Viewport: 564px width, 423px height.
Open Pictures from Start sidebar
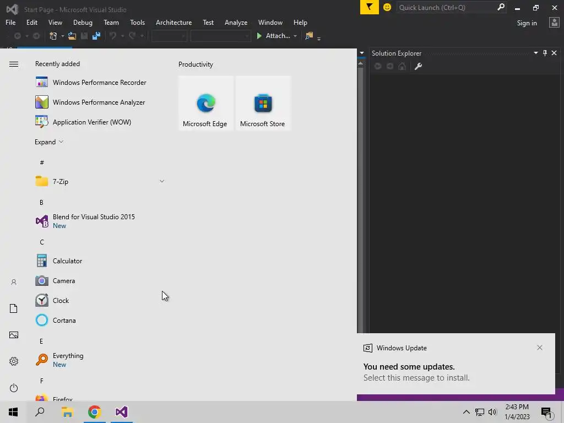14,335
